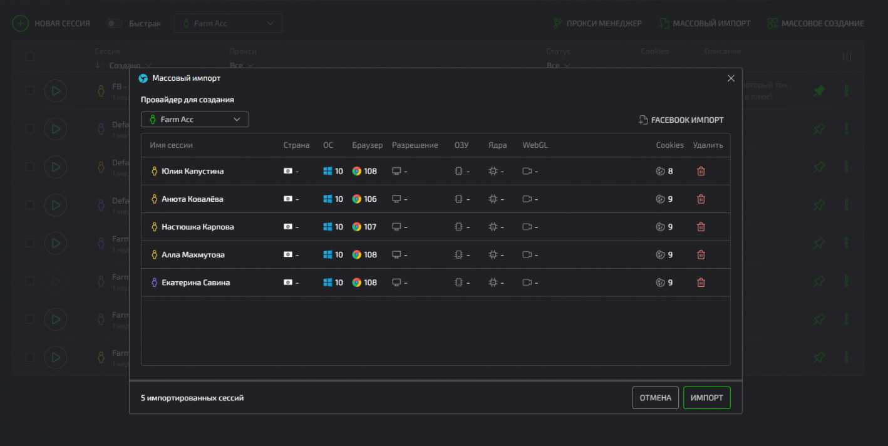Close the Массовый импорт dialog
888x446 pixels.
[731, 78]
